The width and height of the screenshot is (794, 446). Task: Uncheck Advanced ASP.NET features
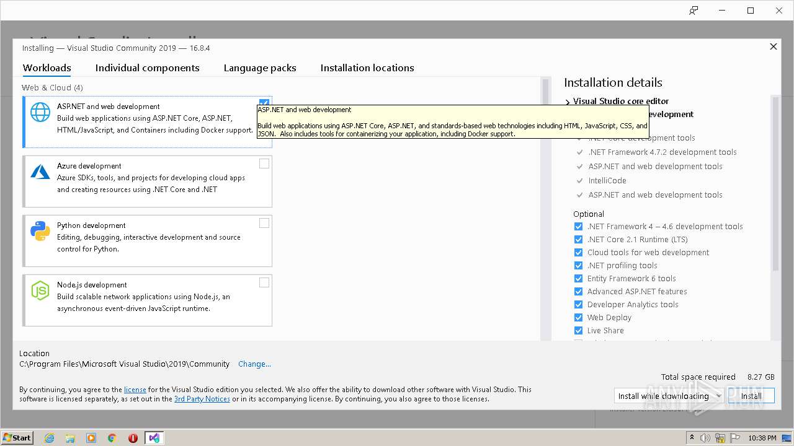point(578,292)
